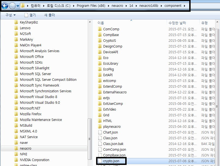Click Mozilla Firefox folder icon
The width and height of the screenshot is (220, 166).
tap(16, 114)
